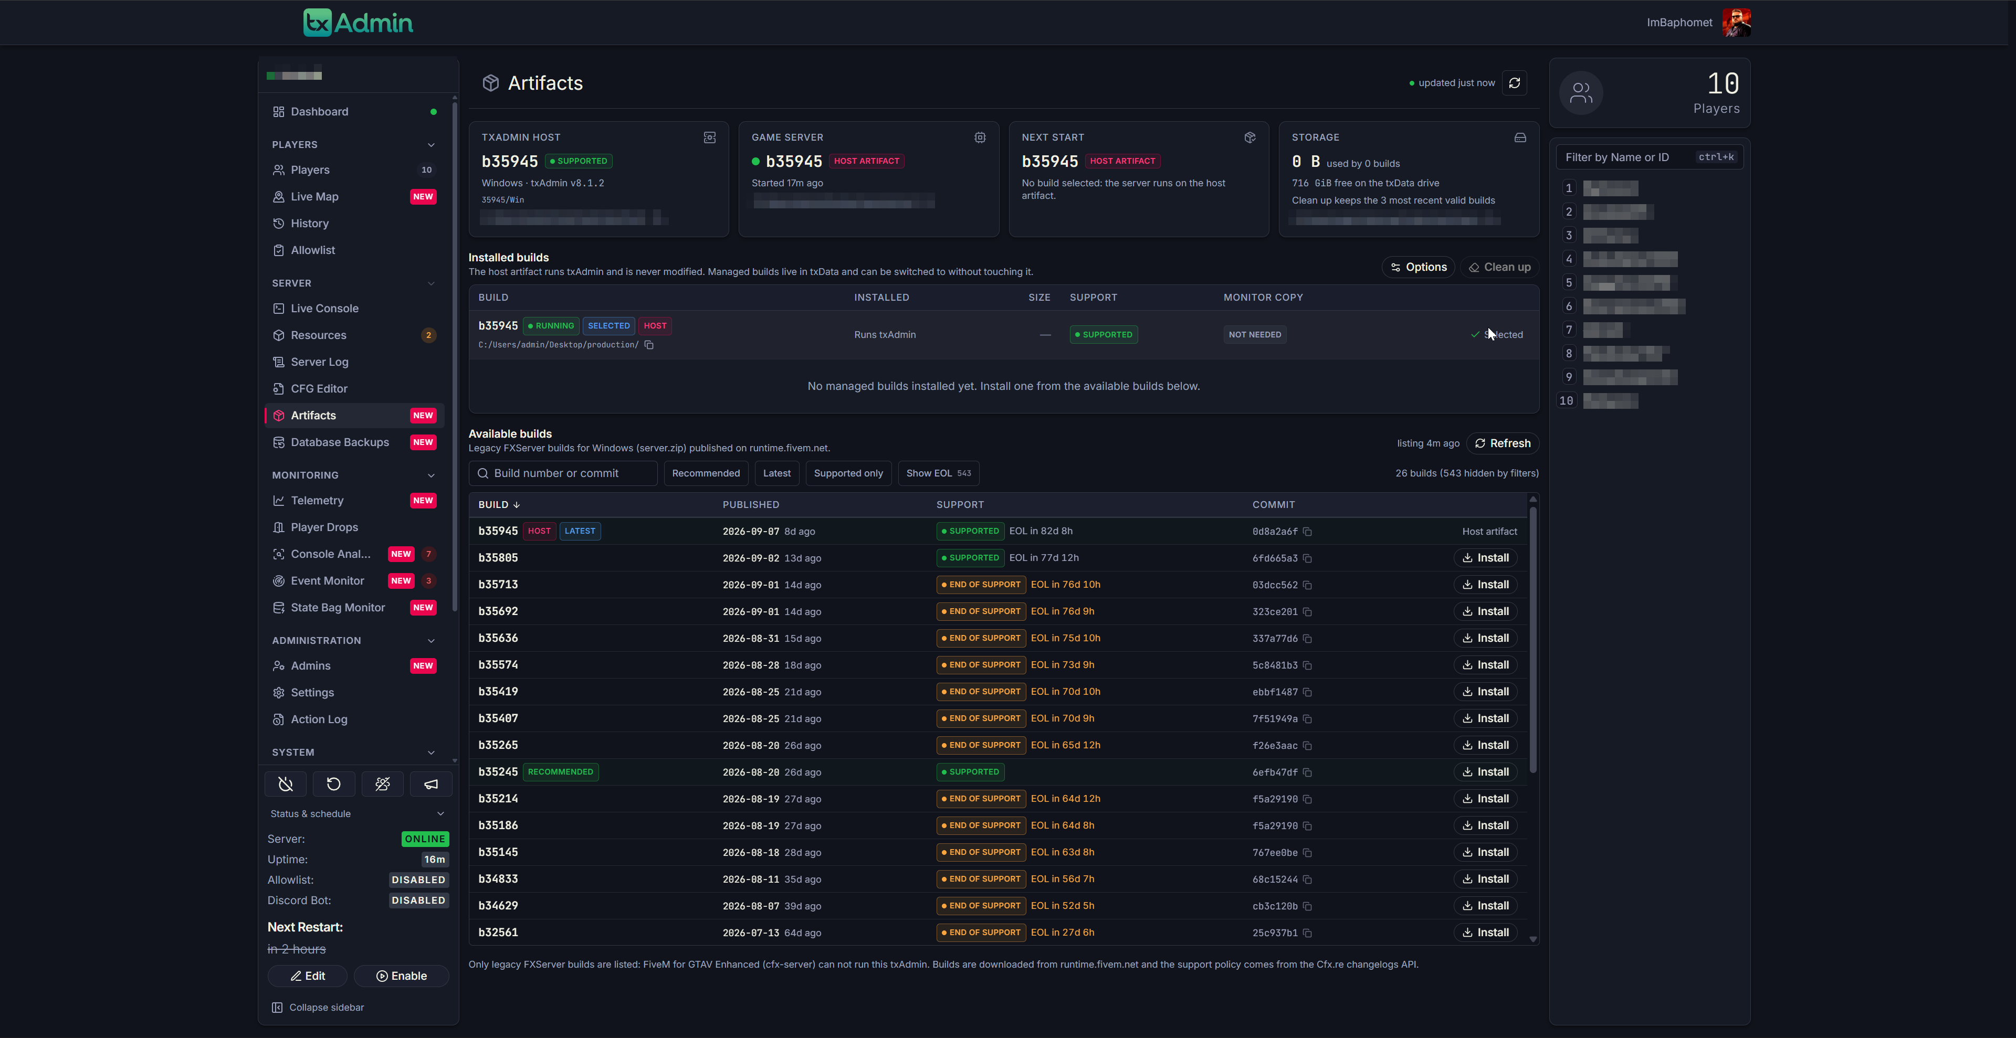The height and width of the screenshot is (1038, 2016).
Task: Click the Game Server card gear icon
Action: point(980,137)
